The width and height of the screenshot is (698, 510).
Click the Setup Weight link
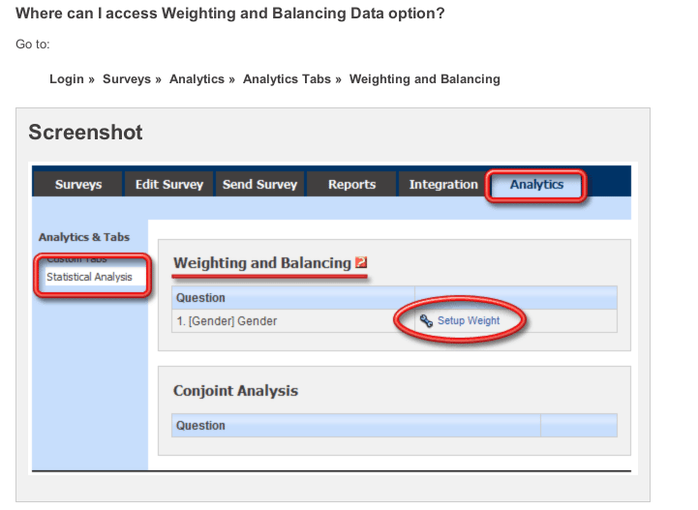(x=469, y=320)
